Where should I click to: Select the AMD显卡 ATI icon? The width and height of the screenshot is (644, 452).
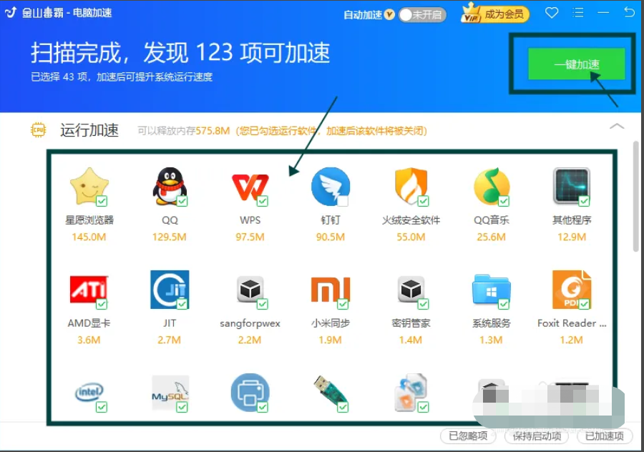click(89, 289)
